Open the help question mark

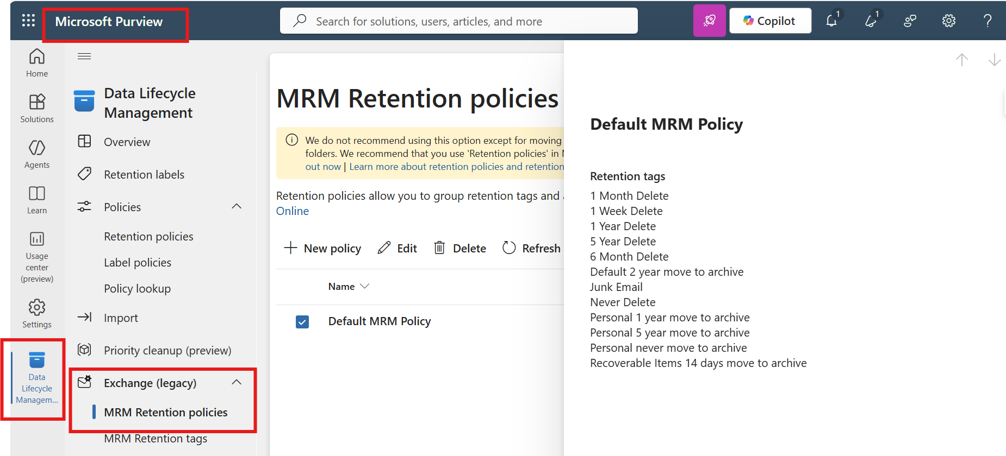tap(988, 21)
